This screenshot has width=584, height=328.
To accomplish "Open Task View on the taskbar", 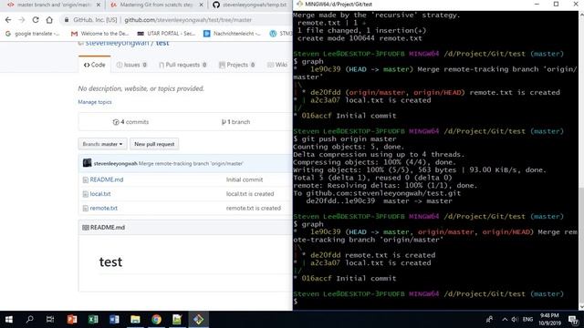I will click(50, 319).
